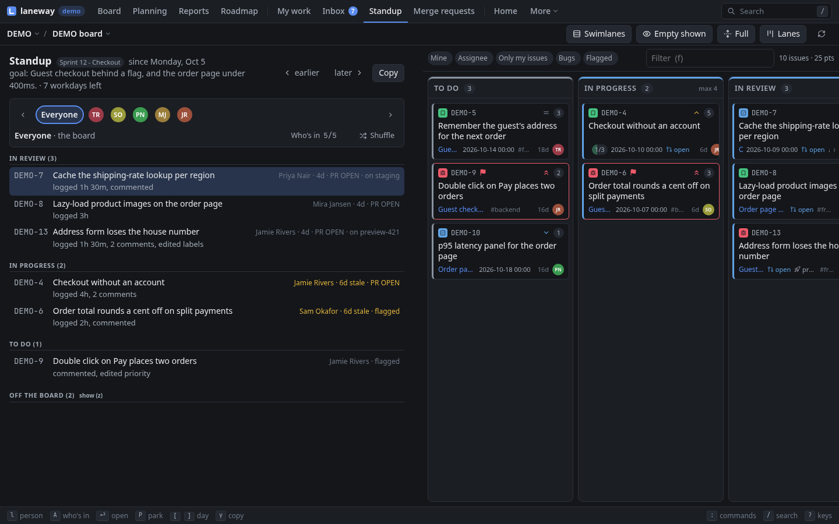Click the board Filter input field

pyautogui.click(x=710, y=58)
